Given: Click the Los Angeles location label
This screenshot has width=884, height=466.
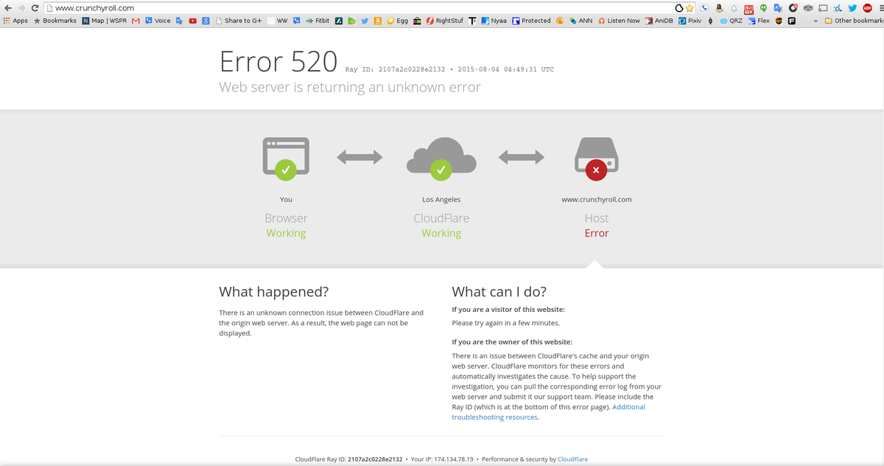Looking at the screenshot, I should [x=441, y=199].
